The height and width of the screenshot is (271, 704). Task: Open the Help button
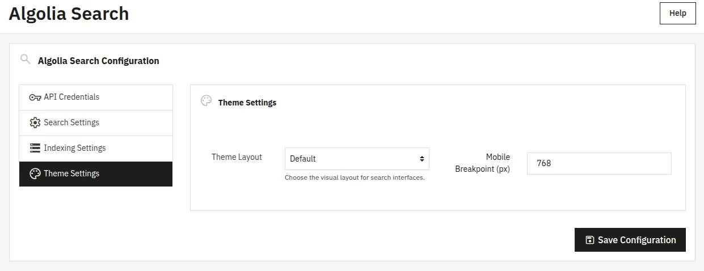[x=678, y=13]
